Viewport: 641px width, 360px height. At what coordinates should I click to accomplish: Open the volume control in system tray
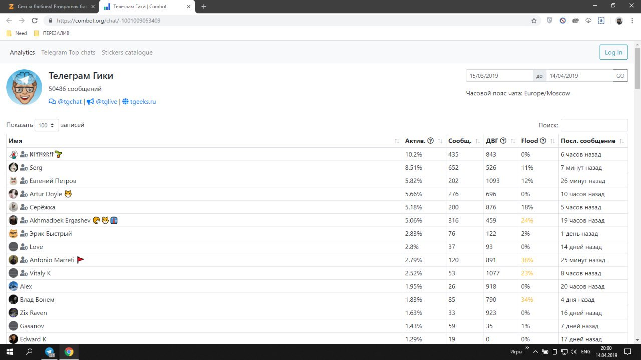pos(573,352)
